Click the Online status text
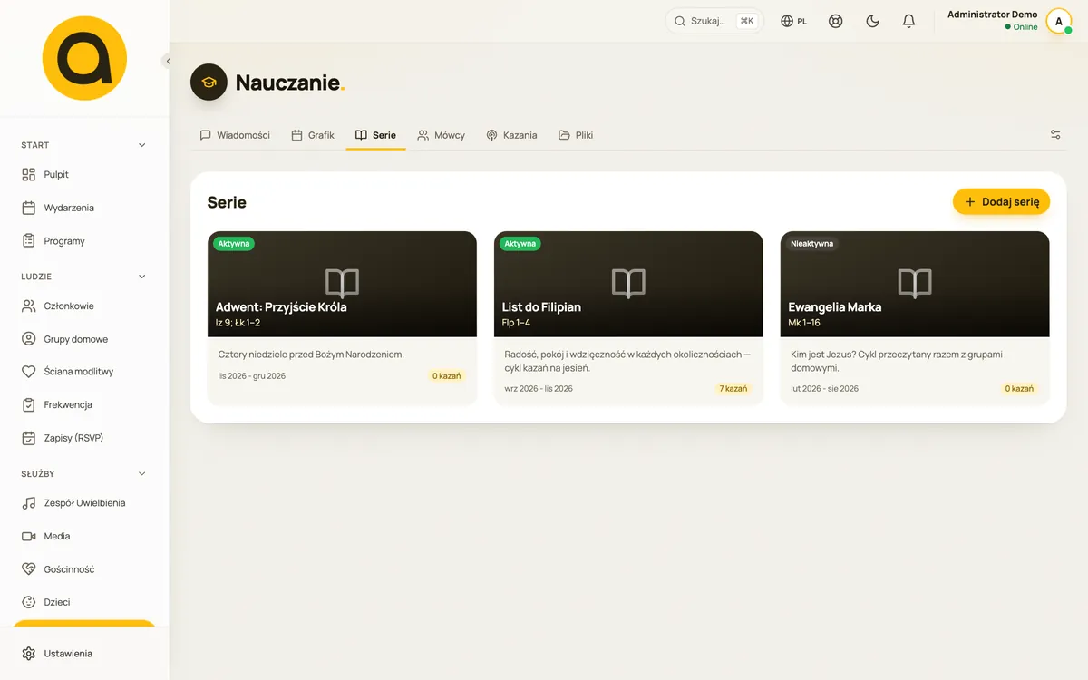Image resolution: width=1088 pixels, height=680 pixels. click(1025, 27)
